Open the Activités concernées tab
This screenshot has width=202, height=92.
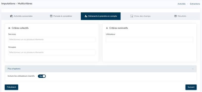(x=21, y=16)
